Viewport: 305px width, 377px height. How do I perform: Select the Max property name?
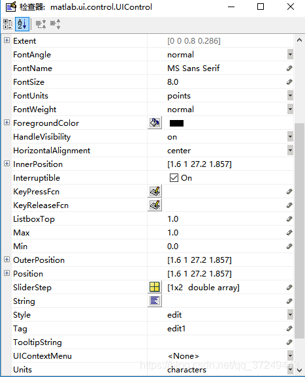tap(22, 232)
